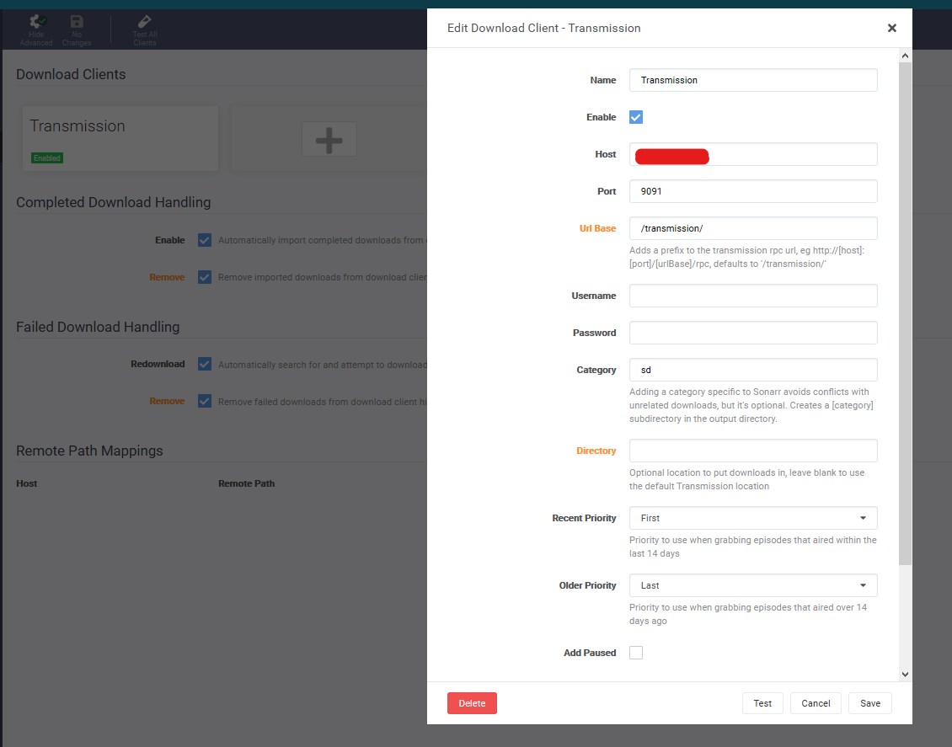Close the Edit Download Client dialog
Image resolution: width=952 pixels, height=747 pixels.
tap(892, 28)
